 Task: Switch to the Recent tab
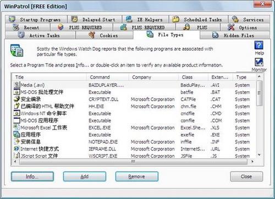[x=28, y=27]
